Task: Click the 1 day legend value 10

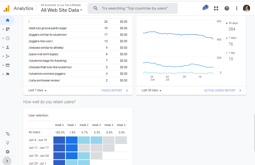Action: [231, 59]
